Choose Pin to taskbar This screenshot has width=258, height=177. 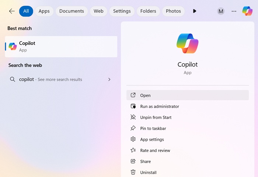click(188, 128)
